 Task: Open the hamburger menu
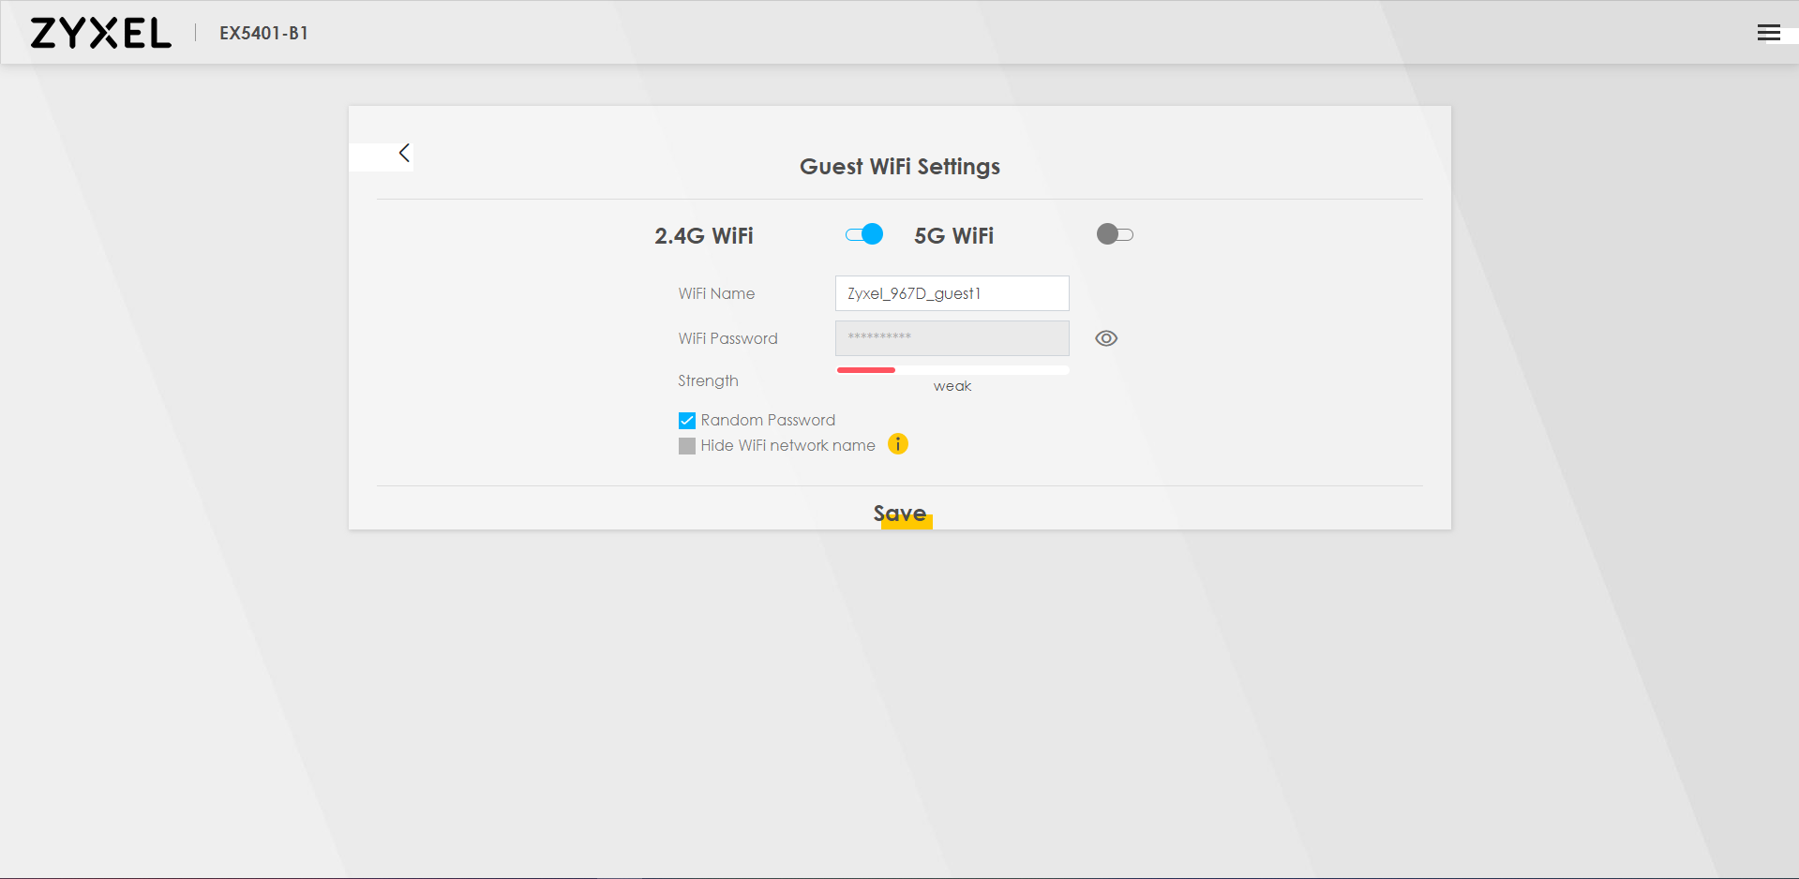point(1768,33)
